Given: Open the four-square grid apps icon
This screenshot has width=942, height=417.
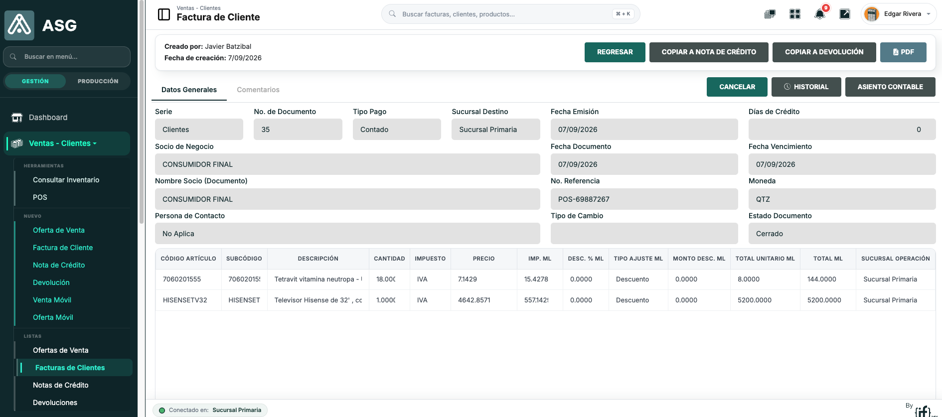Looking at the screenshot, I should pyautogui.click(x=795, y=14).
